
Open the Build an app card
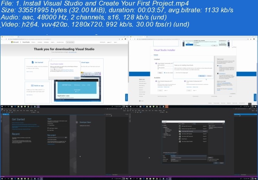(37, 92)
